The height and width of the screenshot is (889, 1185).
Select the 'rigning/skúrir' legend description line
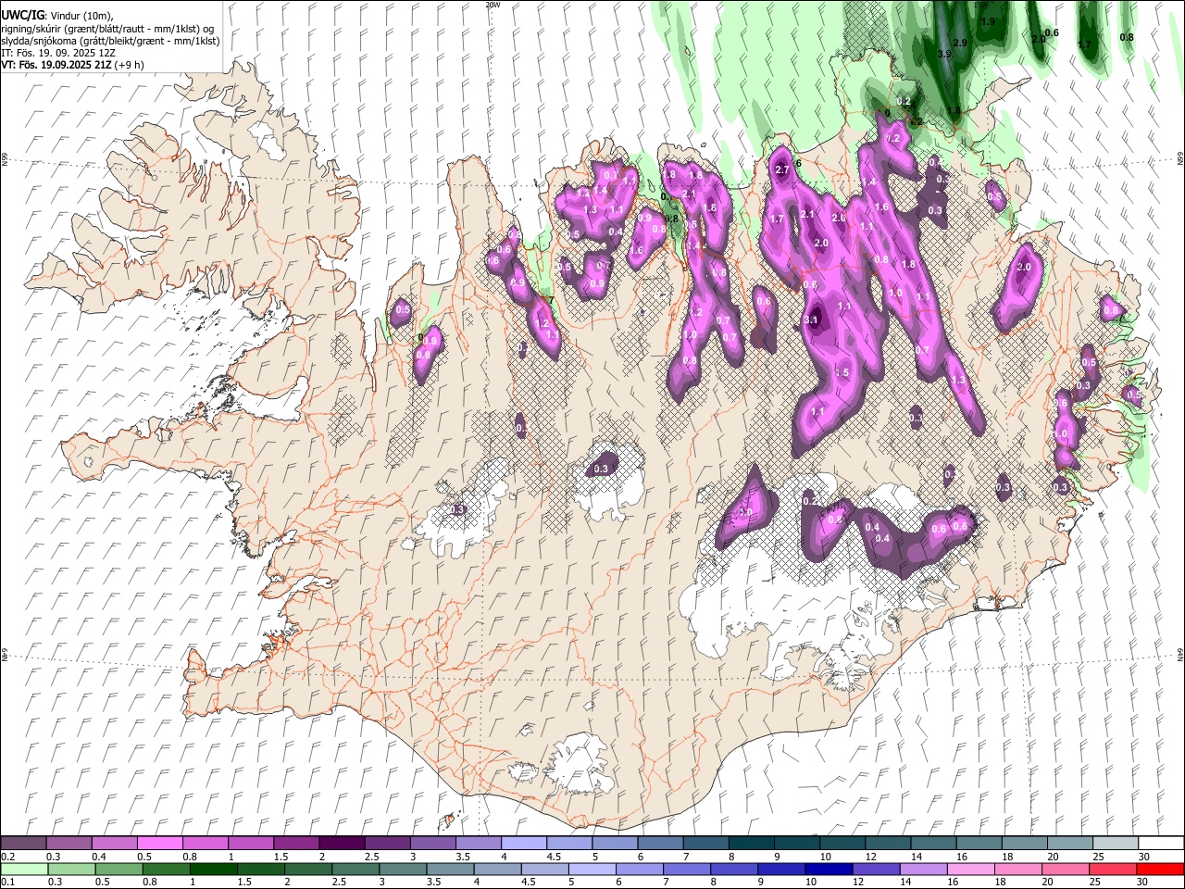(107, 29)
